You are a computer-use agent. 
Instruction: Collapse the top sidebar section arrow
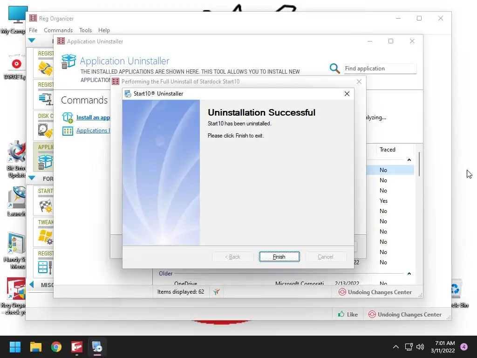32,41
